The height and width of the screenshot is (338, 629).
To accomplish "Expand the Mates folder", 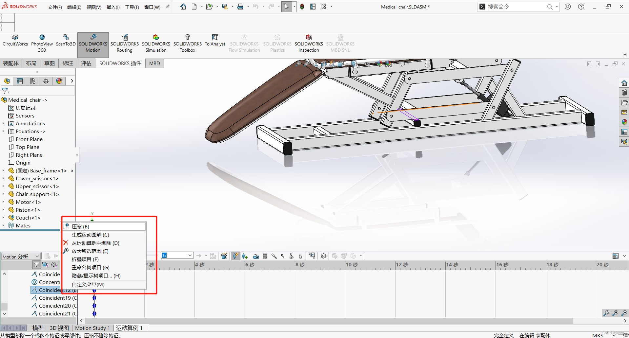I will tap(3, 225).
